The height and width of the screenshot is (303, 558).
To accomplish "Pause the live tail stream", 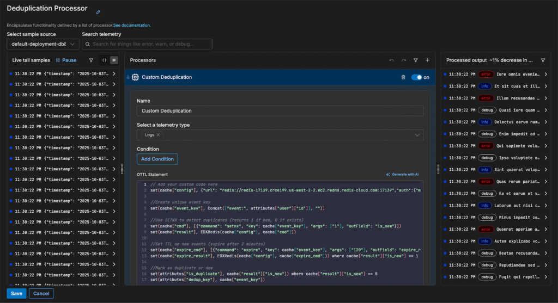I will (x=66, y=60).
